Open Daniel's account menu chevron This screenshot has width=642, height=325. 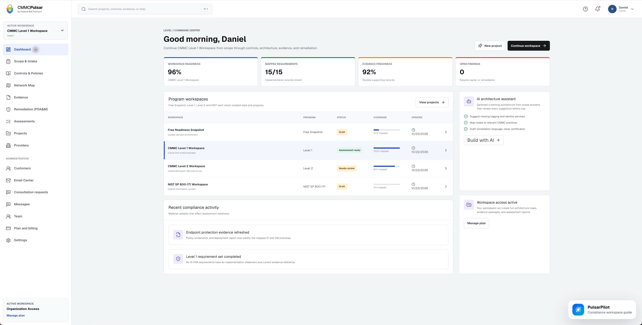(632, 9)
